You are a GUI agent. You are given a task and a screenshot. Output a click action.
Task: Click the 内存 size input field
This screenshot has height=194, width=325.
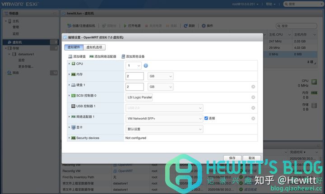pyautogui.click(x=135, y=76)
